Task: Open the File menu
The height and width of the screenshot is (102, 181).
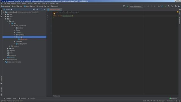Action: (1, 3)
